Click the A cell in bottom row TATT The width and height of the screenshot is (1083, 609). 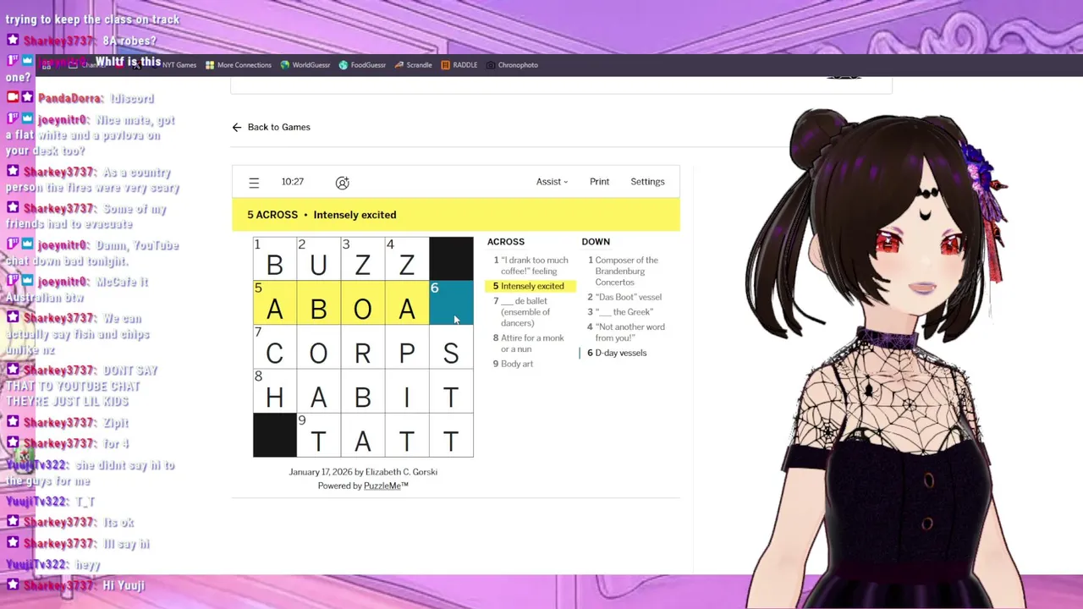pyautogui.click(x=363, y=435)
